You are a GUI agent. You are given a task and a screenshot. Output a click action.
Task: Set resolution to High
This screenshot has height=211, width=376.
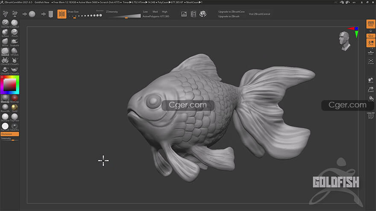pyautogui.click(x=165, y=12)
